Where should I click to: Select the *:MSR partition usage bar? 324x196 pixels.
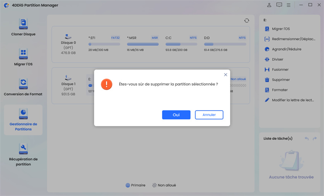click(143, 44)
